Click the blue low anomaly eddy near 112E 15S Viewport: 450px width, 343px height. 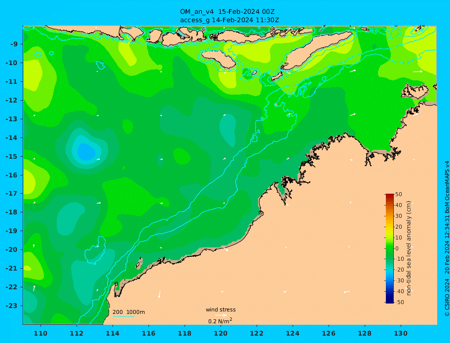click(x=86, y=152)
